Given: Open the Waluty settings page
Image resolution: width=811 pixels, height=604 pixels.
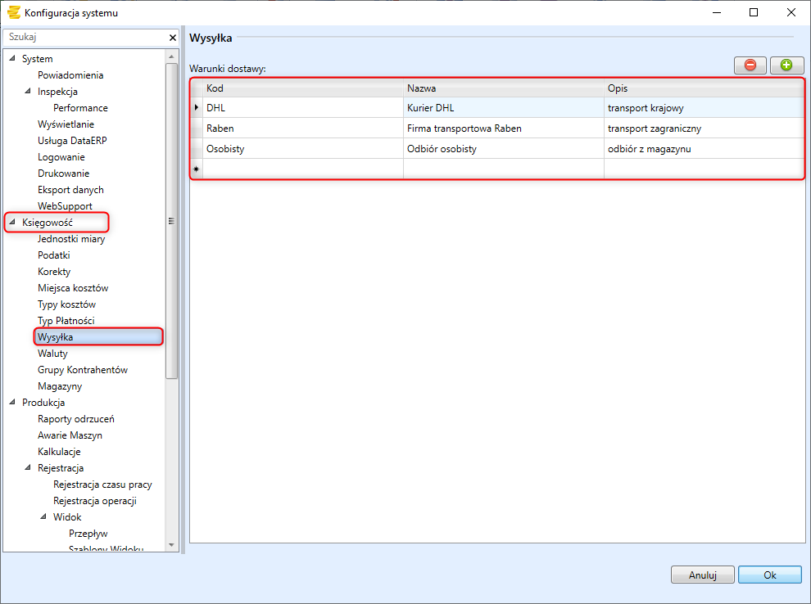Looking at the screenshot, I should pos(52,354).
